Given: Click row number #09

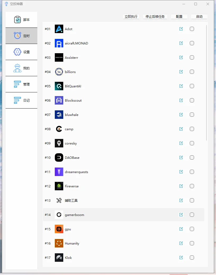Looking at the screenshot, I should [x=48, y=143].
